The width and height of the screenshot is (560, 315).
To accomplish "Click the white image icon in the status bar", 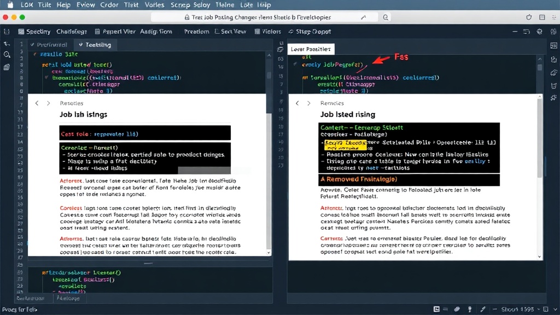I will click(x=436, y=310).
